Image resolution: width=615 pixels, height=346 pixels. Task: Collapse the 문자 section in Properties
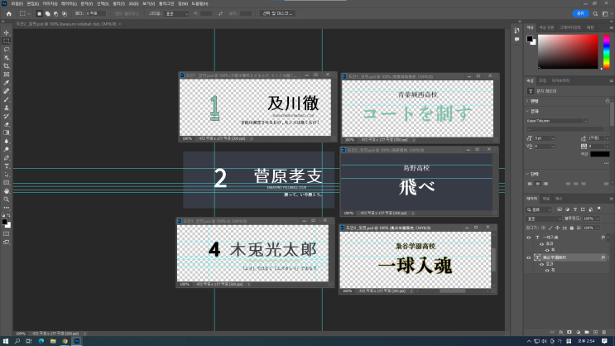coord(528,110)
